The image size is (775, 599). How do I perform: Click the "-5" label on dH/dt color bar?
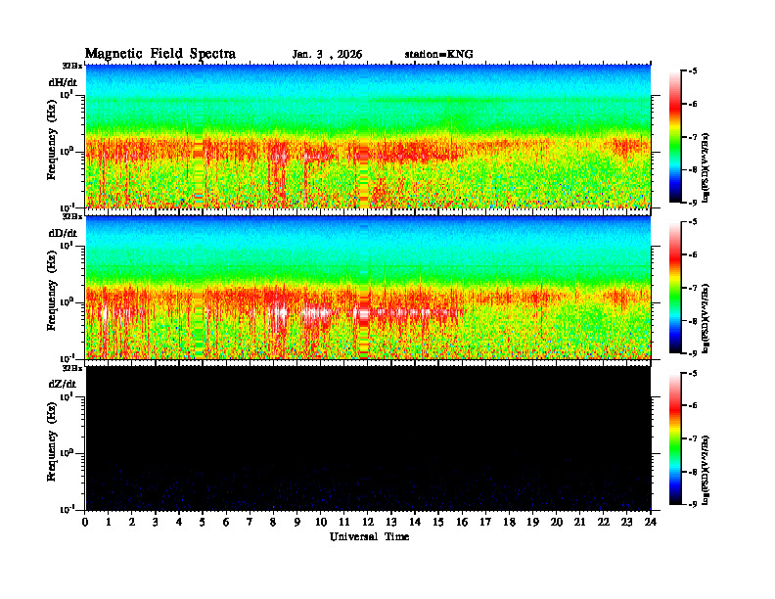693,71
